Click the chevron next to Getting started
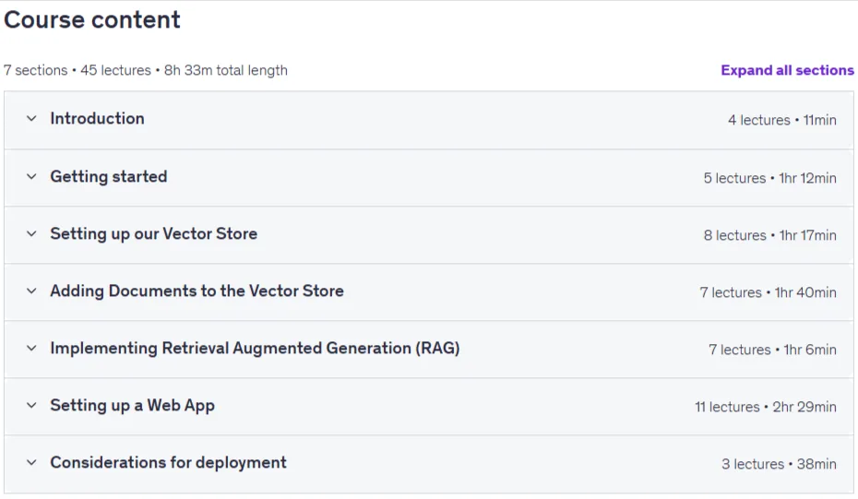The width and height of the screenshot is (858, 499). 31,176
